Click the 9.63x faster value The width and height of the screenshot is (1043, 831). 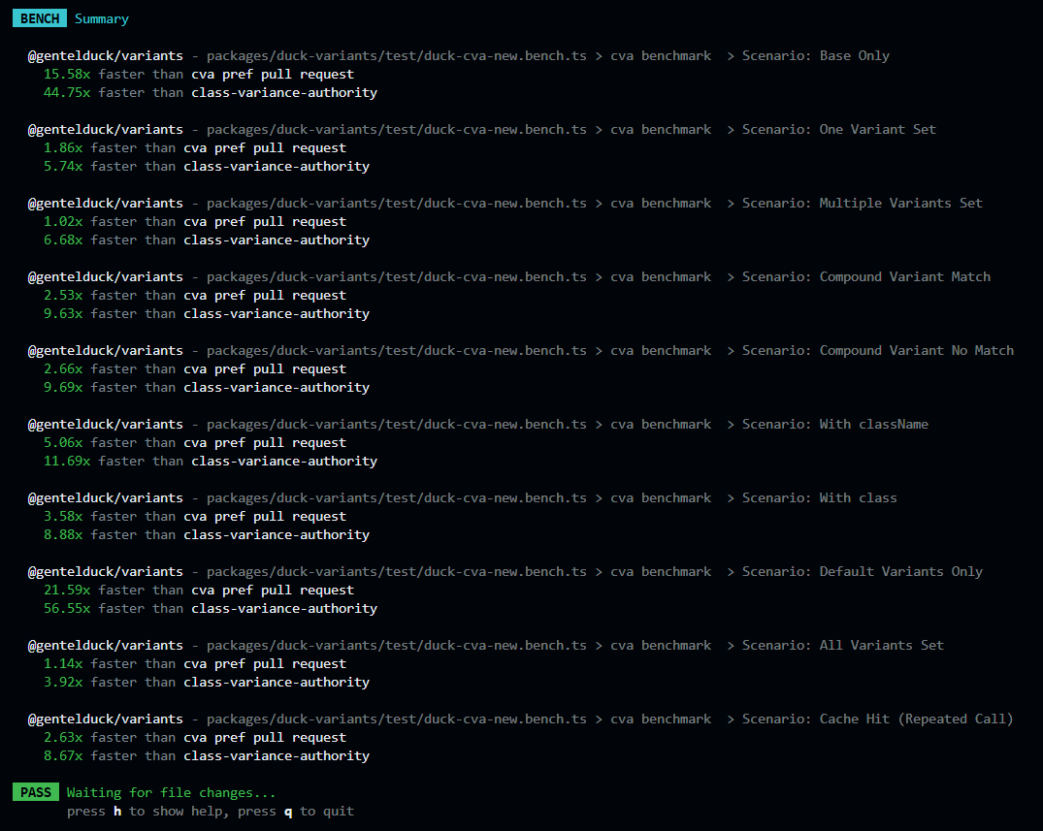63,314
